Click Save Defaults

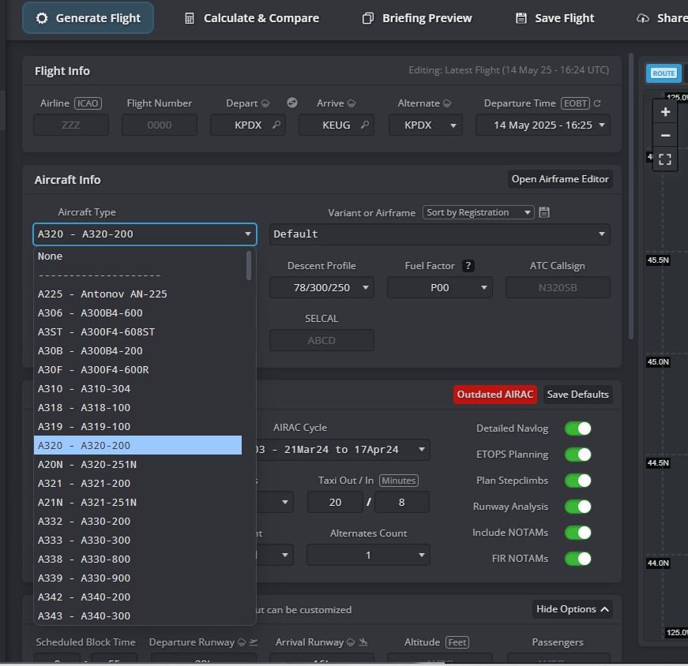pyautogui.click(x=577, y=395)
